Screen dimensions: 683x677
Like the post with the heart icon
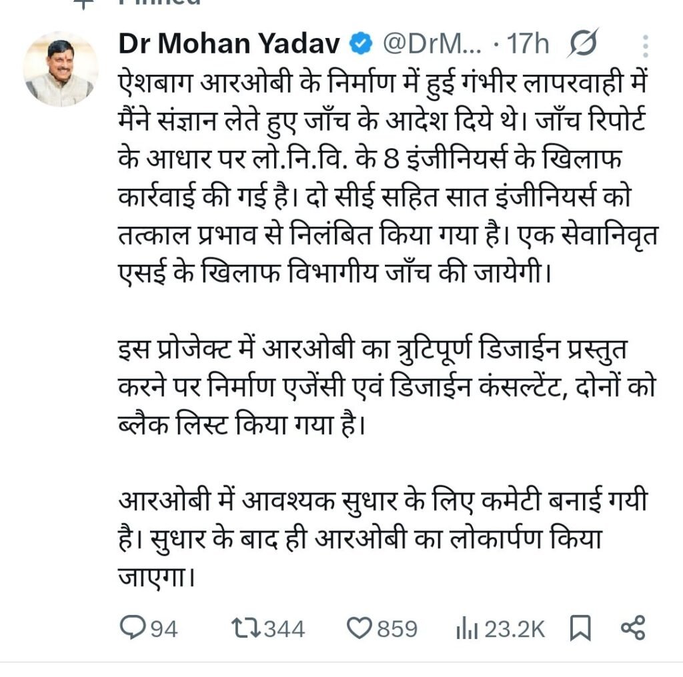click(x=360, y=628)
